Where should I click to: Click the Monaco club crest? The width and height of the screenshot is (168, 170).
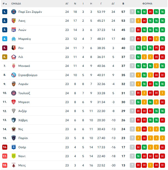[13, 66]
